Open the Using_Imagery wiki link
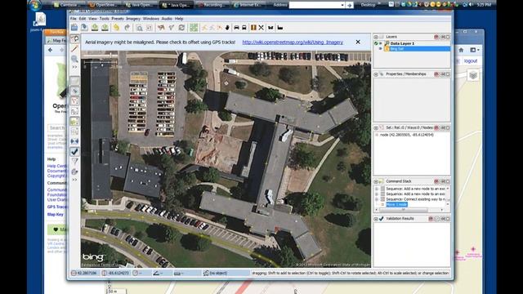Viewport: 523px width, 294px height. [x=293, y=42]
